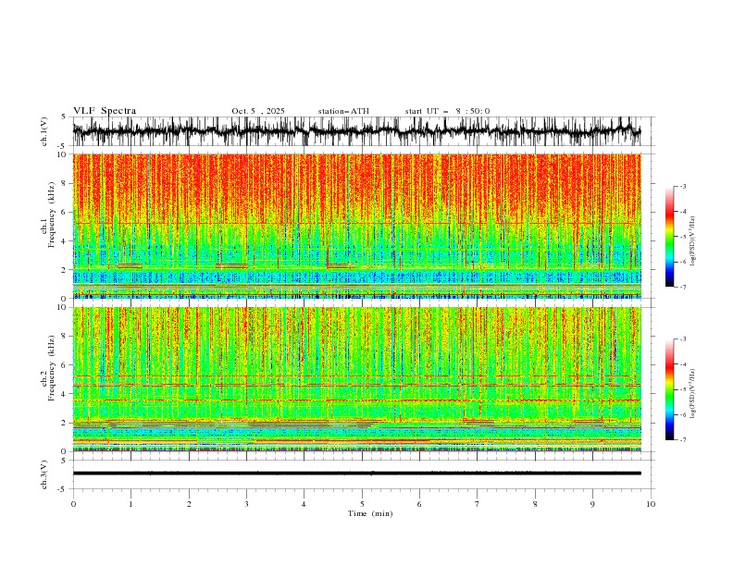
Task: Click the ch.3(V) axis label
Action: coord(44,474)
